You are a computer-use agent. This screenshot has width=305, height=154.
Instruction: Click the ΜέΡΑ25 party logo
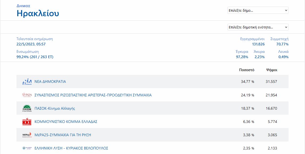click(x=27, y=135)
